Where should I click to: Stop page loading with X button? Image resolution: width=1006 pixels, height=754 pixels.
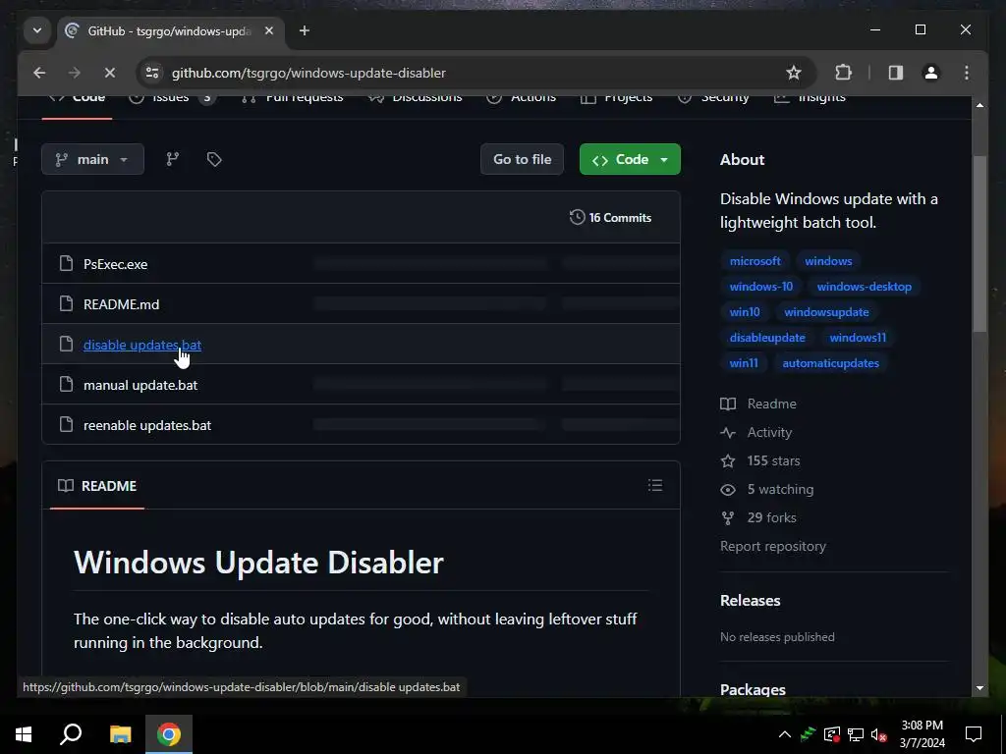pos(110,73)
